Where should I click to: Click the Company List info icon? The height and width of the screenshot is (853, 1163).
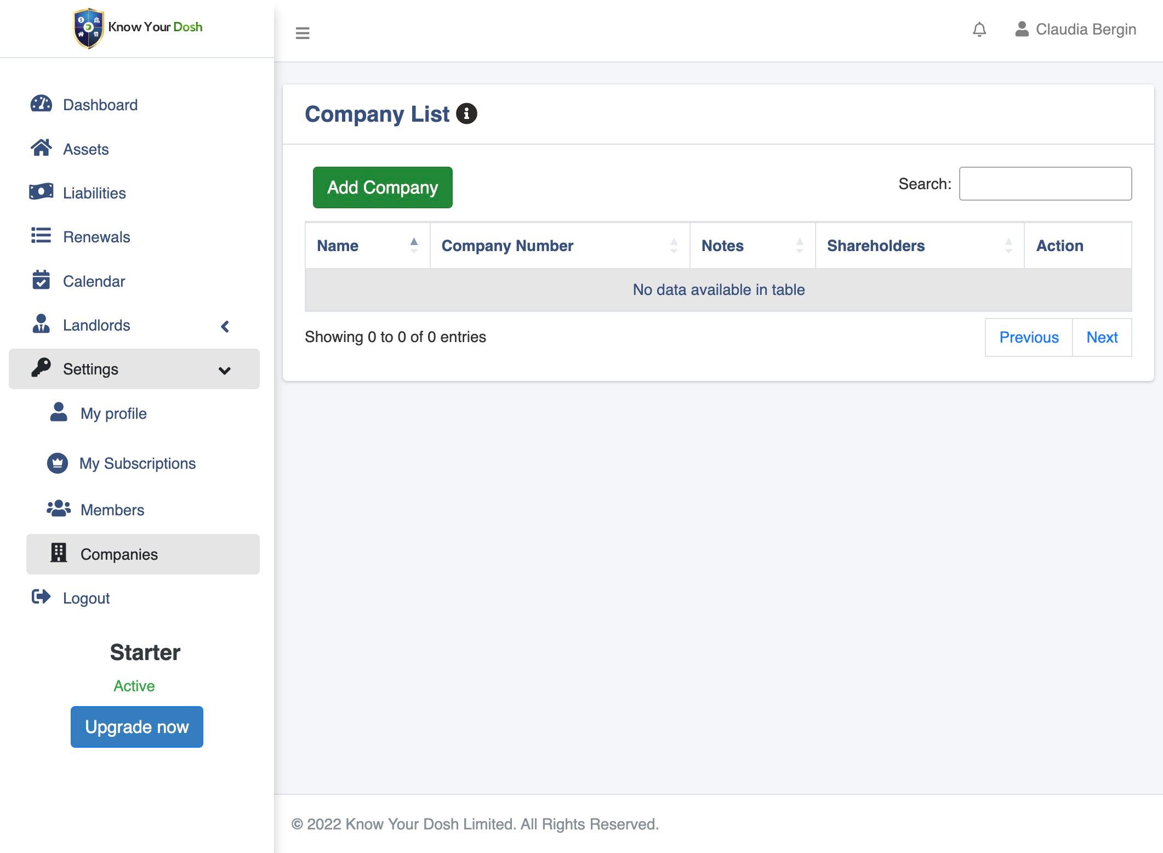[466, 114]
